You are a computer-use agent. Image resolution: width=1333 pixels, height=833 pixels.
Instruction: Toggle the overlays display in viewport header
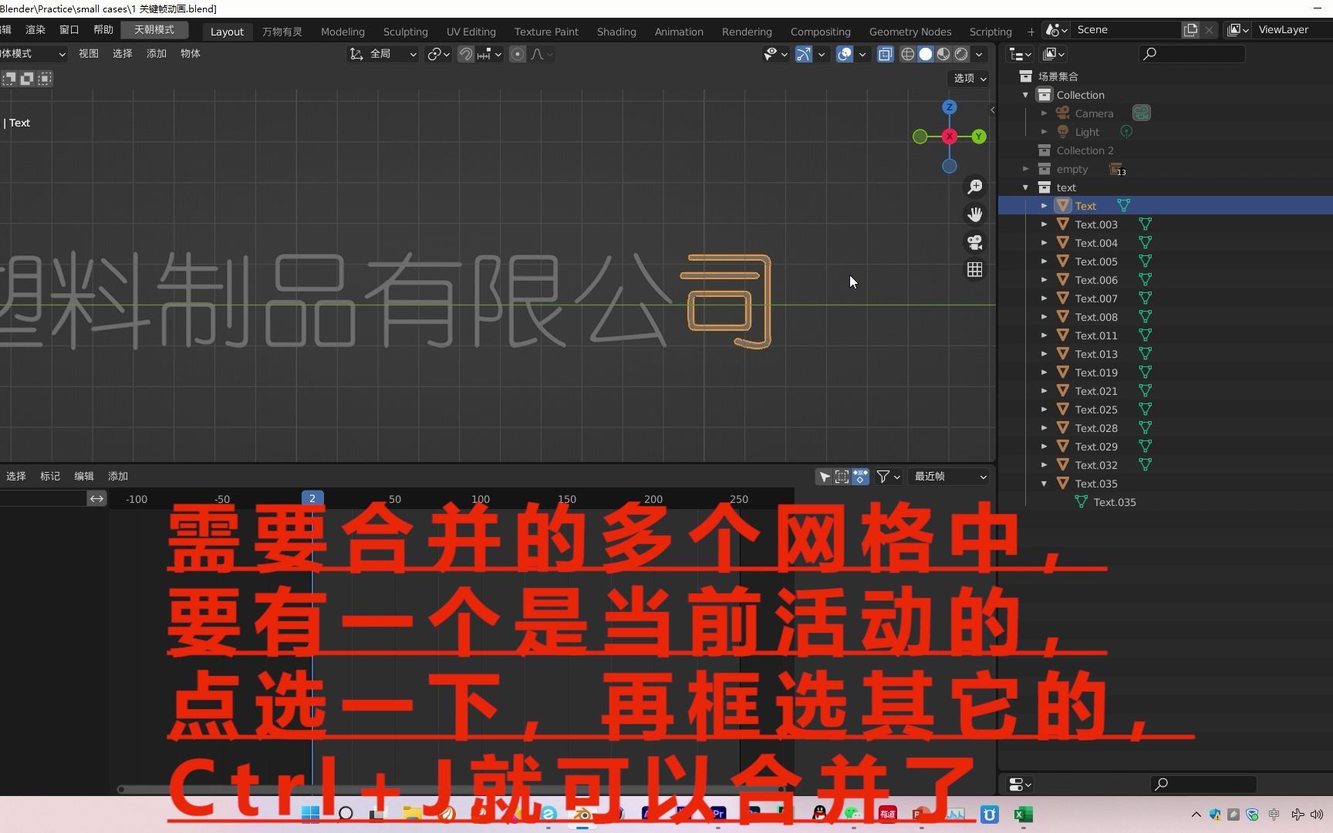tap(844, 54)
